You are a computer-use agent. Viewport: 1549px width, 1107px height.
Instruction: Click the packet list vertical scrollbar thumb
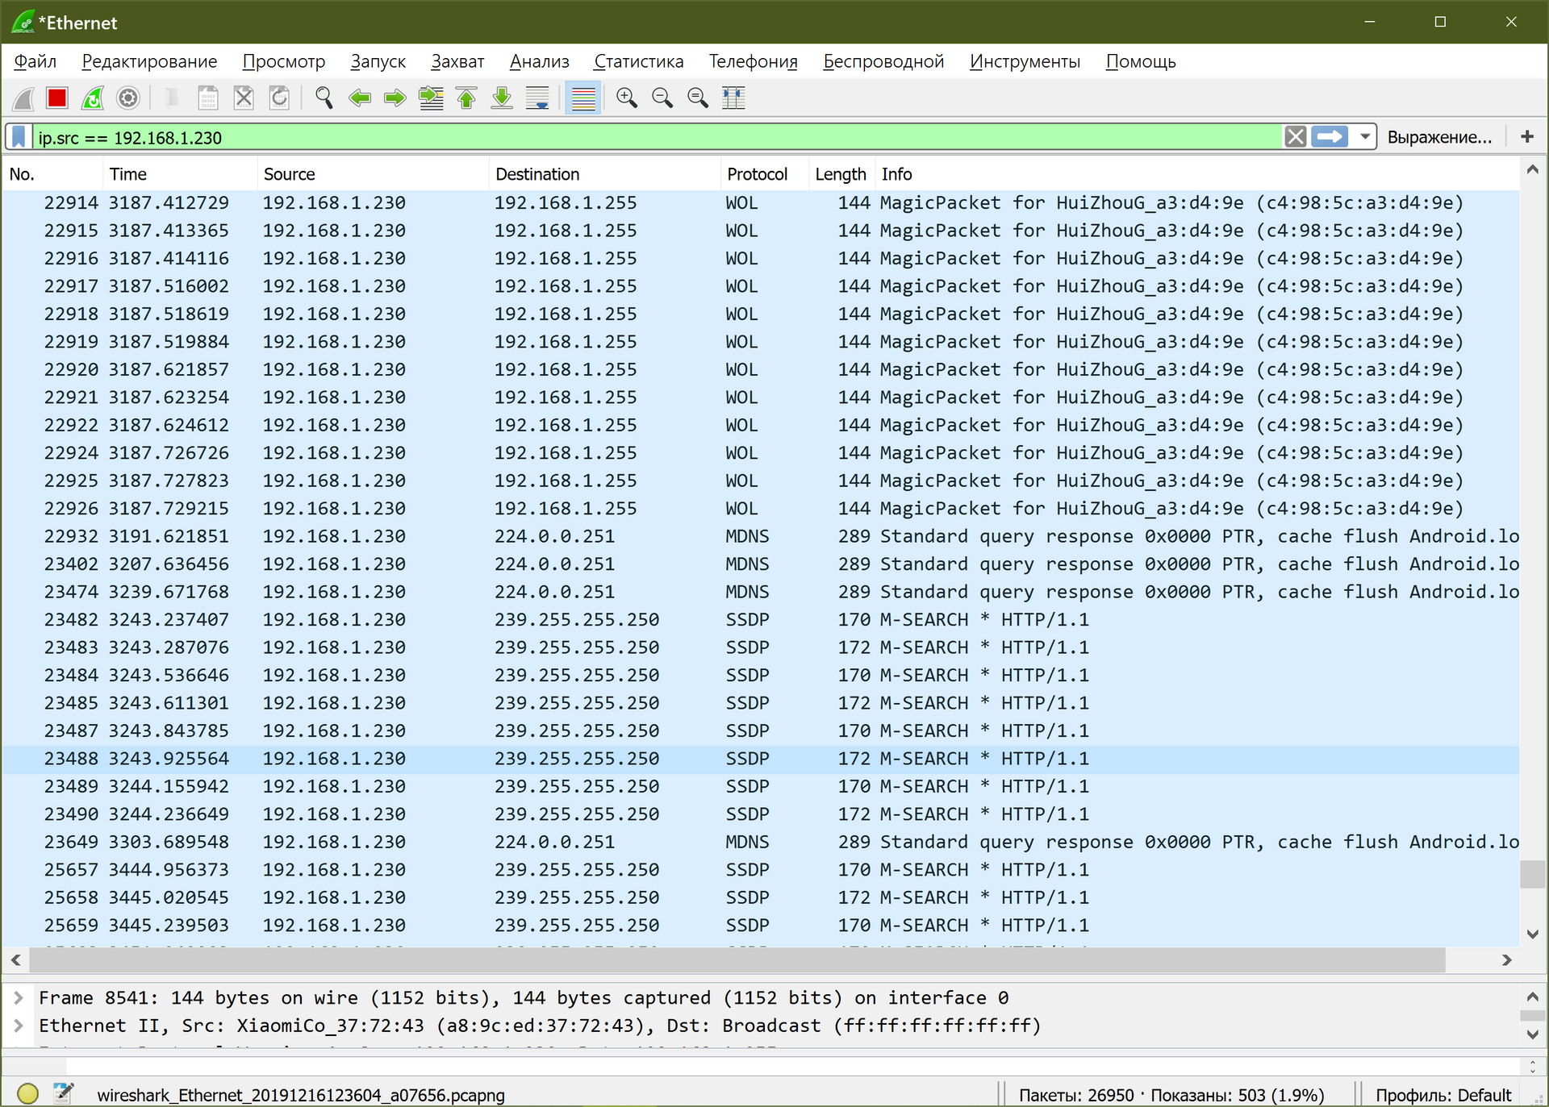[1532, 874]
